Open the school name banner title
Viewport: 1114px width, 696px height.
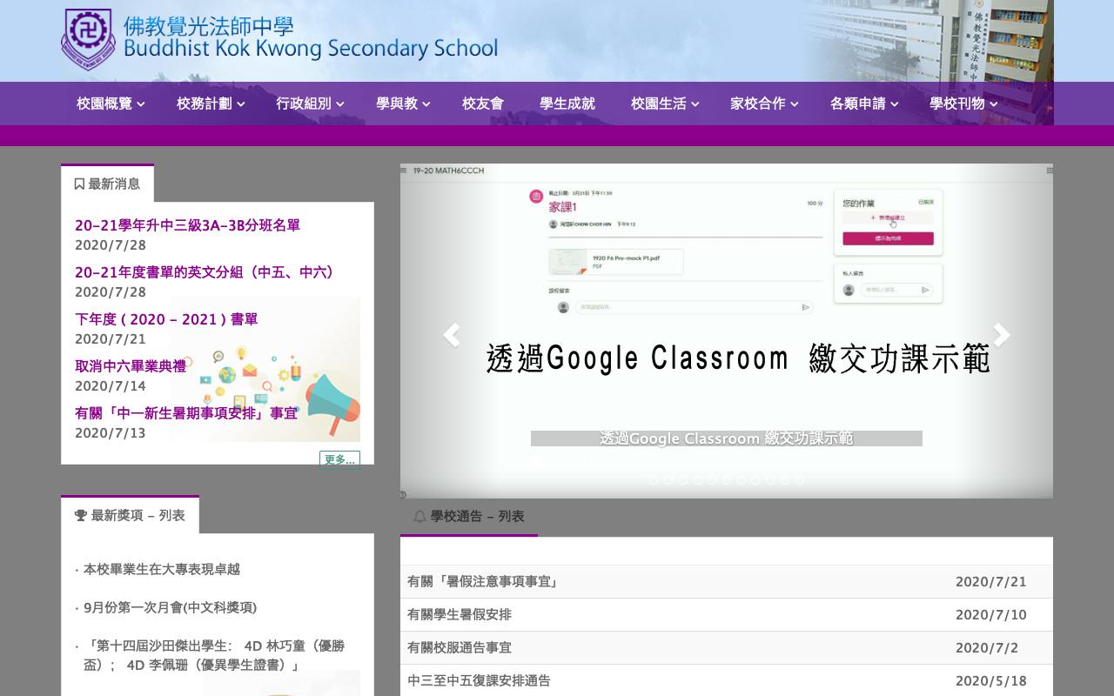[x=311, y=39]
